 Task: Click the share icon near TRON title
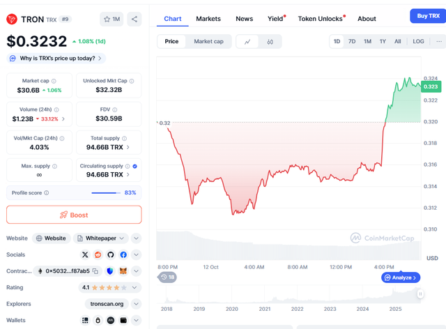point(134,19)
